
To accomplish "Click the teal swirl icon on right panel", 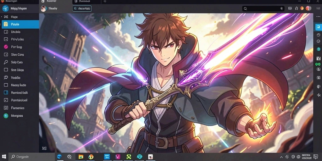I will pyautogui.click(x=319, y=49).
